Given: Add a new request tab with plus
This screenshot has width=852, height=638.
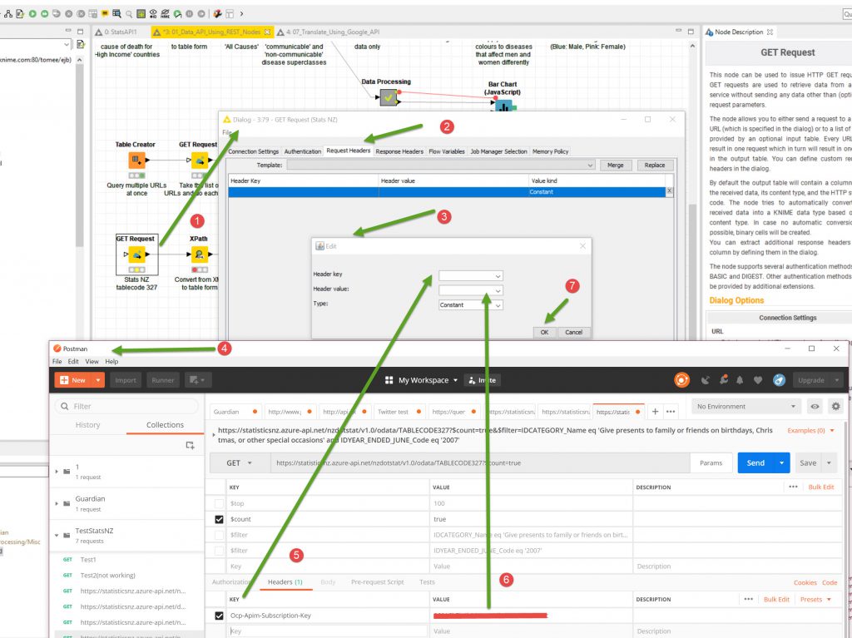Looking at the screenshot, I should 655,411.
